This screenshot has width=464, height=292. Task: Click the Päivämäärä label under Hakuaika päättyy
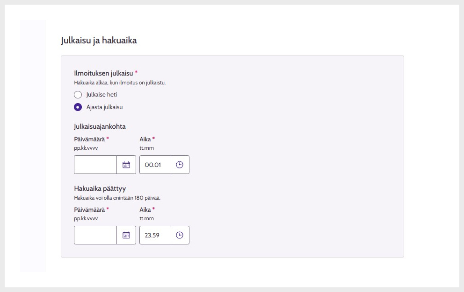tap(89, 209)
